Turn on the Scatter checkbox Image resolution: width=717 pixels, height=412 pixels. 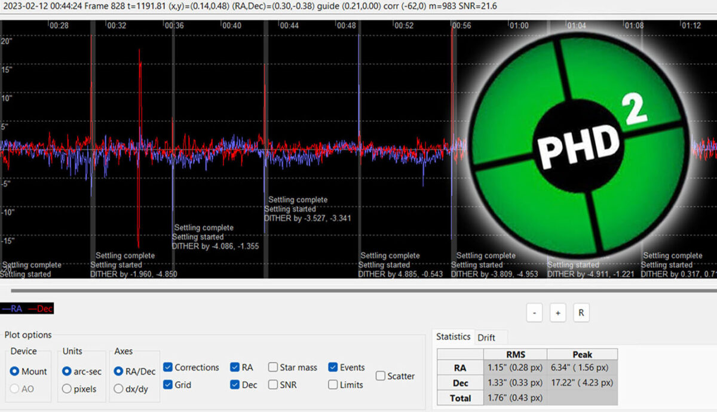[381, 376]
